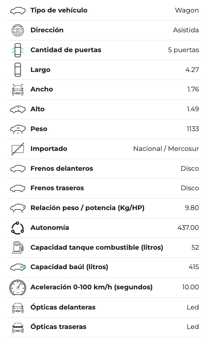Click the car length icon beside Largo
The image size is (211, 345).
point(18,70)
